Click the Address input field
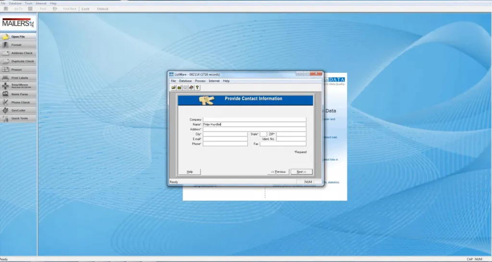Image resolution: width=492 pixels, height=262 pixels. pyautogui.click(x=255, y=129)
